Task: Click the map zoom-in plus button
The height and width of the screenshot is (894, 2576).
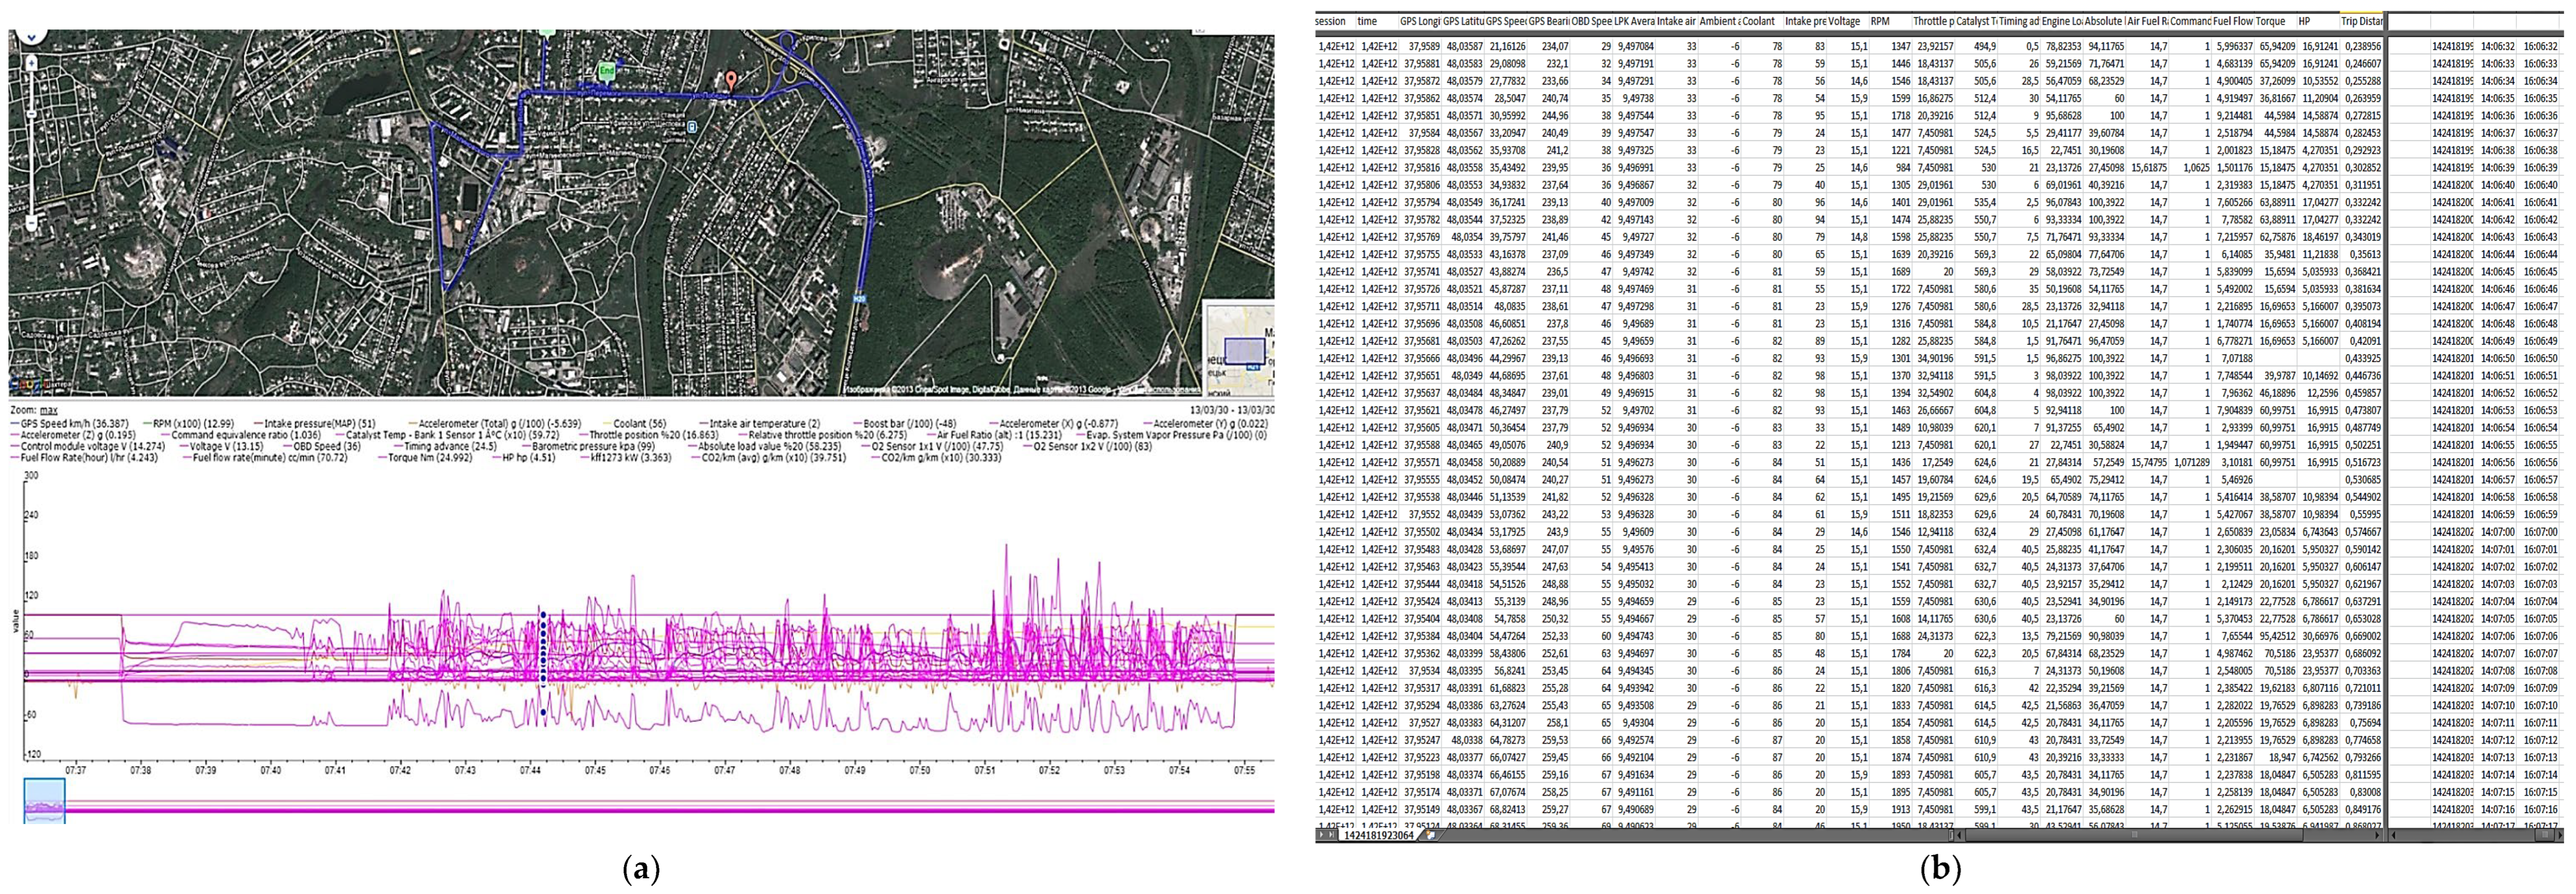Action: pyautogui.click(x=31, y=64)
